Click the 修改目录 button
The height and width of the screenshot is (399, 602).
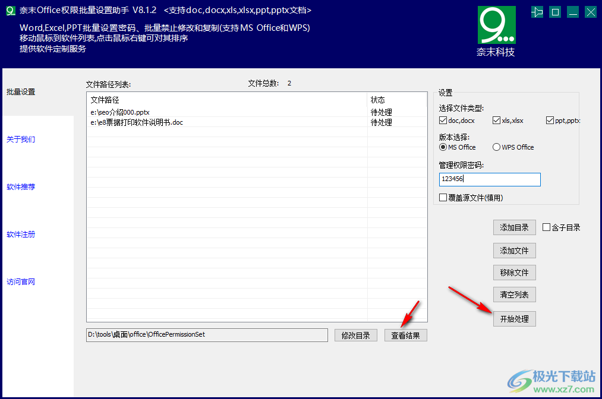[x=355, y=335]
